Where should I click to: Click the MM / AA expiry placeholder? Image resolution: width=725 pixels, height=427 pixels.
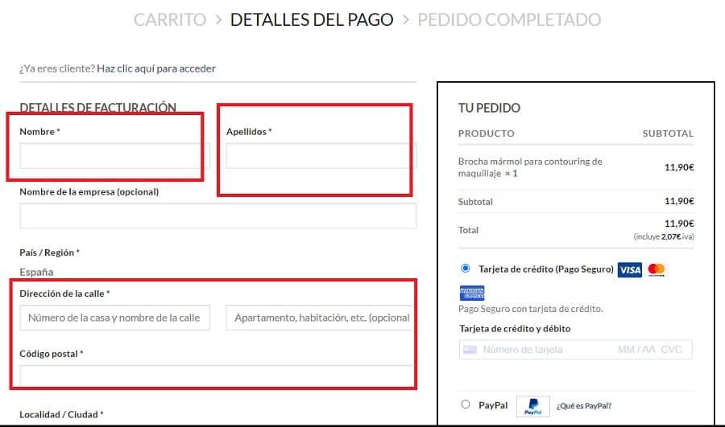[636, 350]
